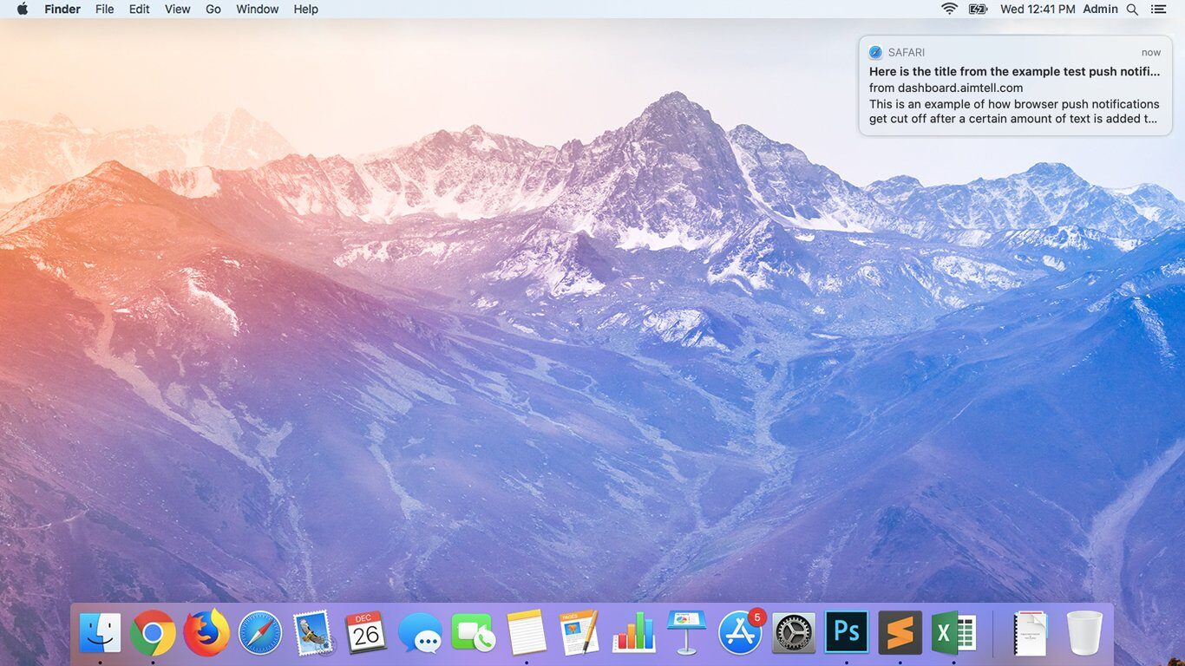Image resolution: width=1185 pixels, height=666 pixels.
Task: Open the Mail stamp icon in dock
Action: pos(313,633)
